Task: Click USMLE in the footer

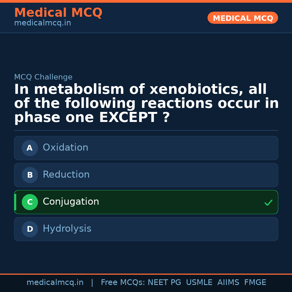Action: point(199,283)
